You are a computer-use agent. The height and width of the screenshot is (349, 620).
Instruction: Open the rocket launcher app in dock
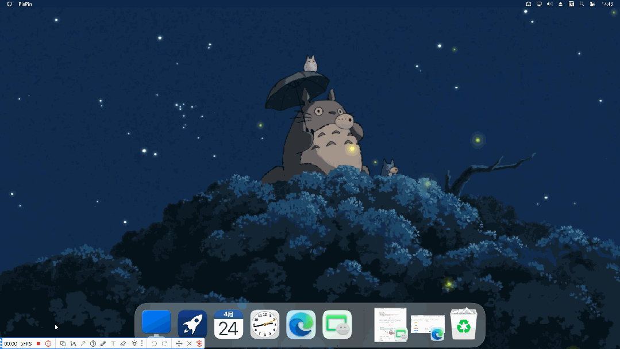tap(192, 325)
